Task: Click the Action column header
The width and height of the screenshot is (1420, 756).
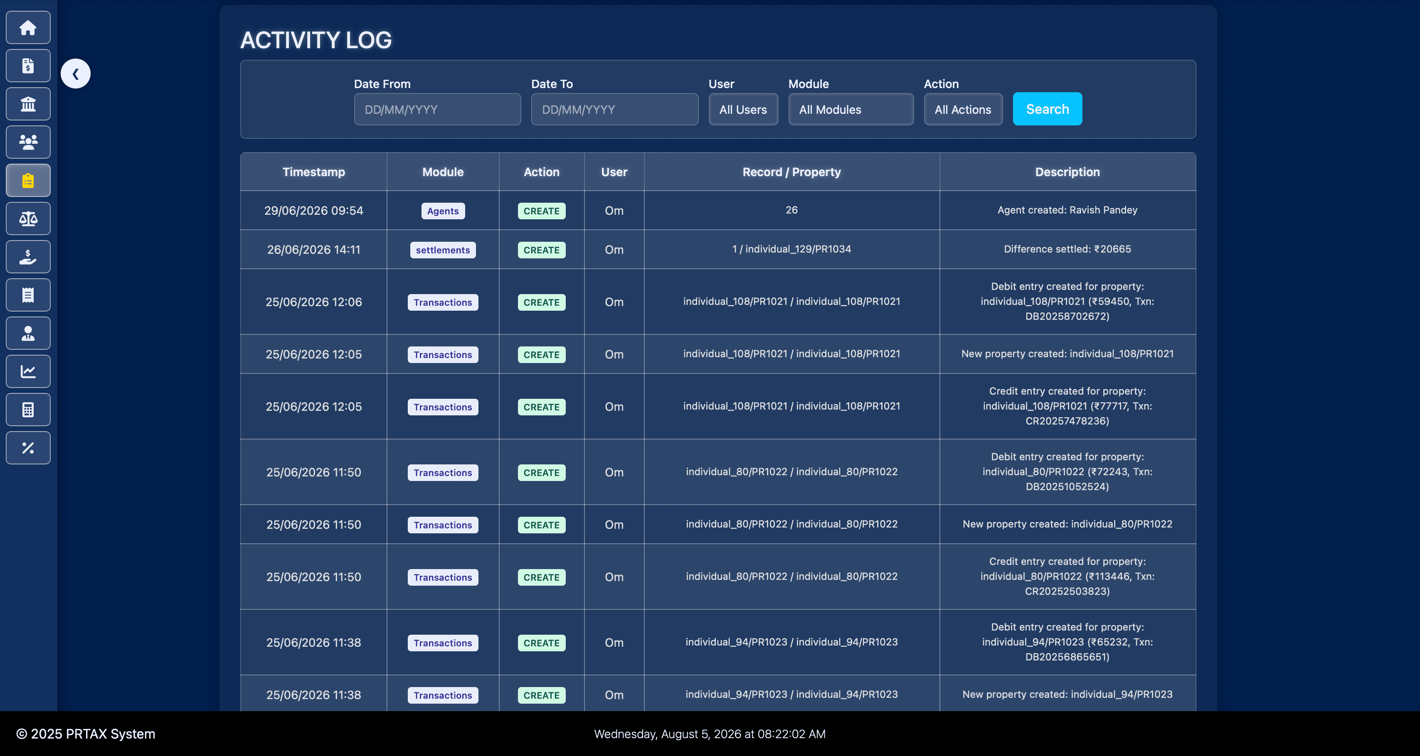Action: pyautogui.click(x=541, y=172)
